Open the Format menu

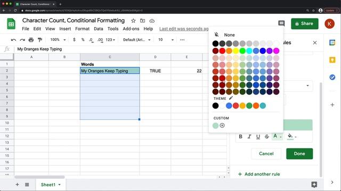tap(82, 29)
